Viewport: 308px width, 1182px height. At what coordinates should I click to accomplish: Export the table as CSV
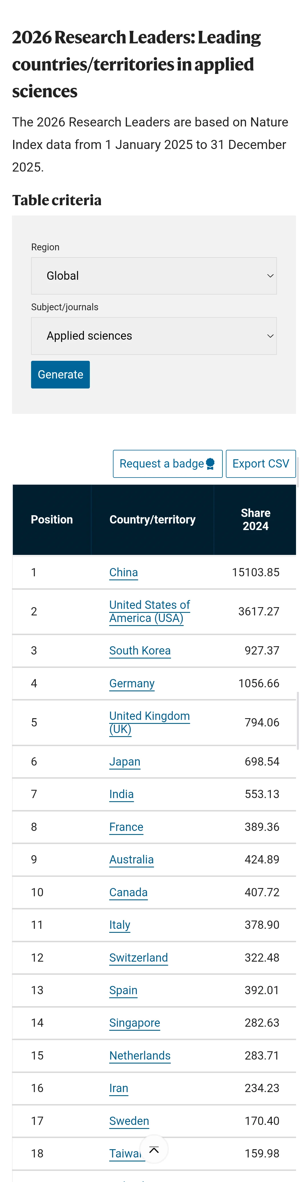click(x=261, y=464)
